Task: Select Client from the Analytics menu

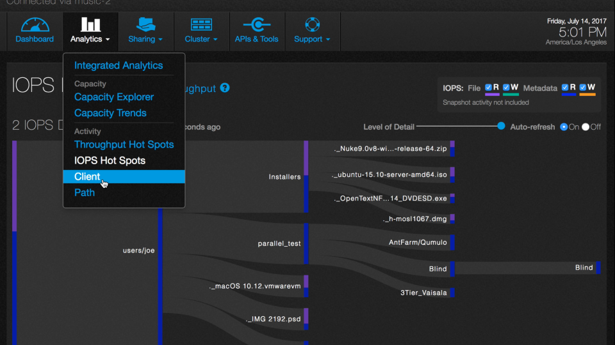Action: tap(87, 176)
